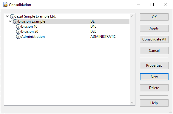Click the Division 20 entity icon
The image size is (173, 114).
tap(18, 32)
